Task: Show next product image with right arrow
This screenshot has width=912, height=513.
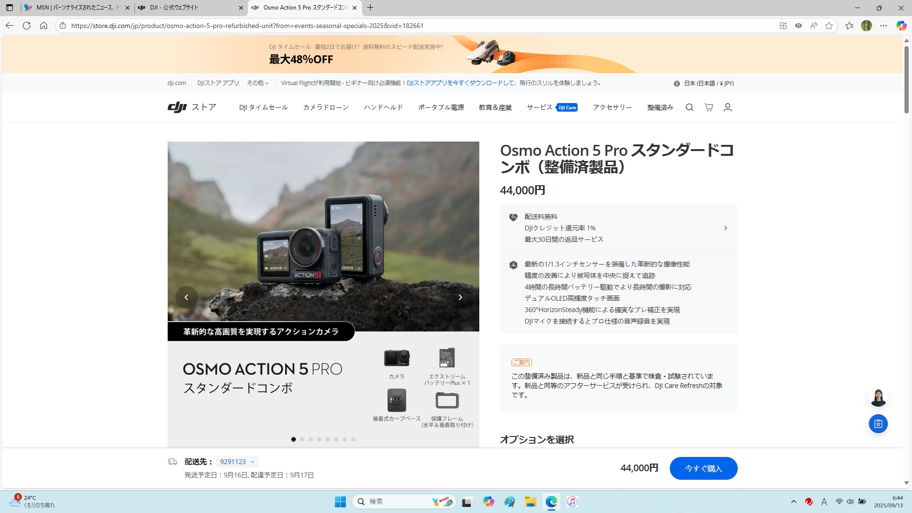Action: pos(460,297)
